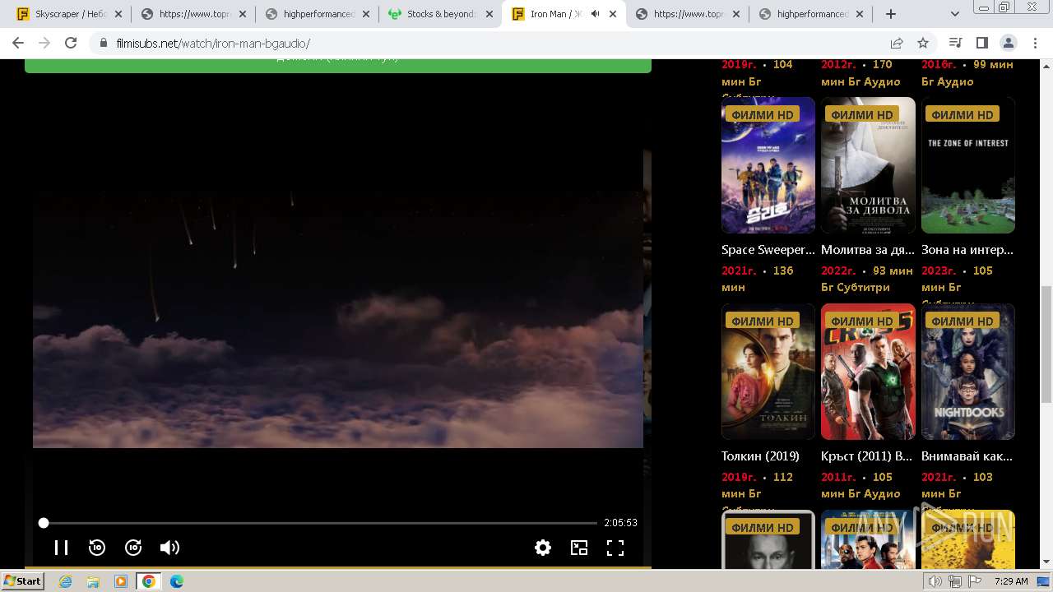Click the green button above the player
Screen dimensions: 1053x592
338,66
